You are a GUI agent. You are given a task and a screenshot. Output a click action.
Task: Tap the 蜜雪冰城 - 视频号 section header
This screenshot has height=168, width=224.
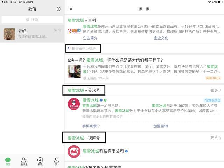(84, 138)
